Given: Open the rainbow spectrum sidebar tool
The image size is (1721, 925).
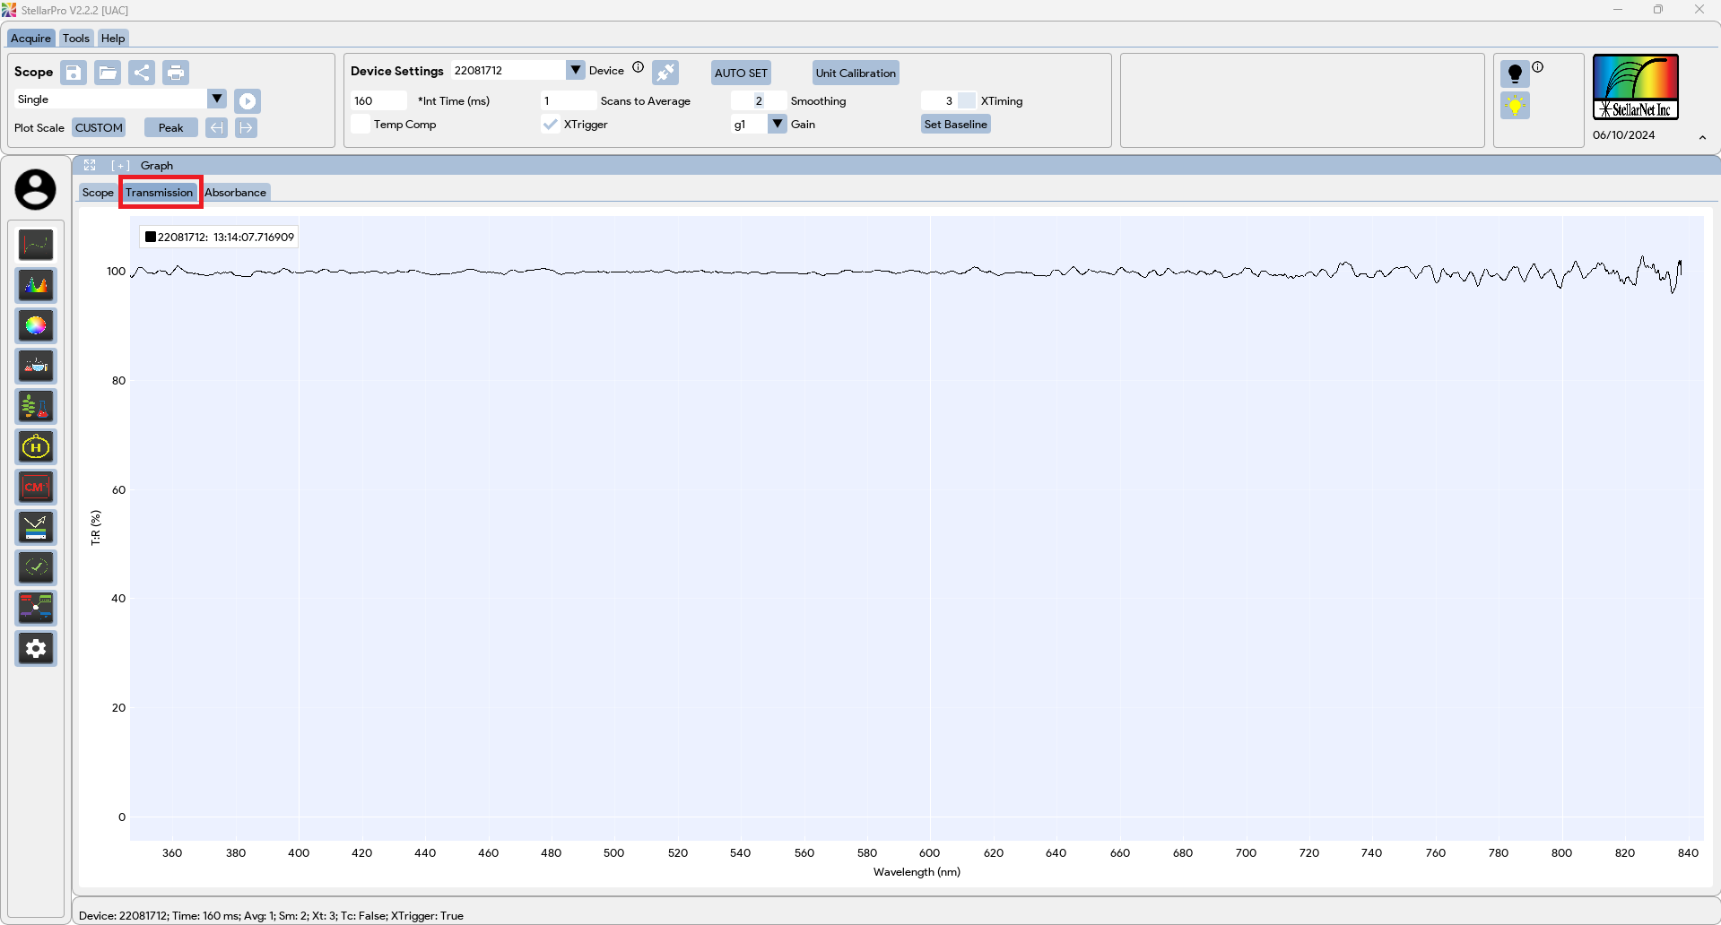Looking at the screenshot, I should [36, 286].
